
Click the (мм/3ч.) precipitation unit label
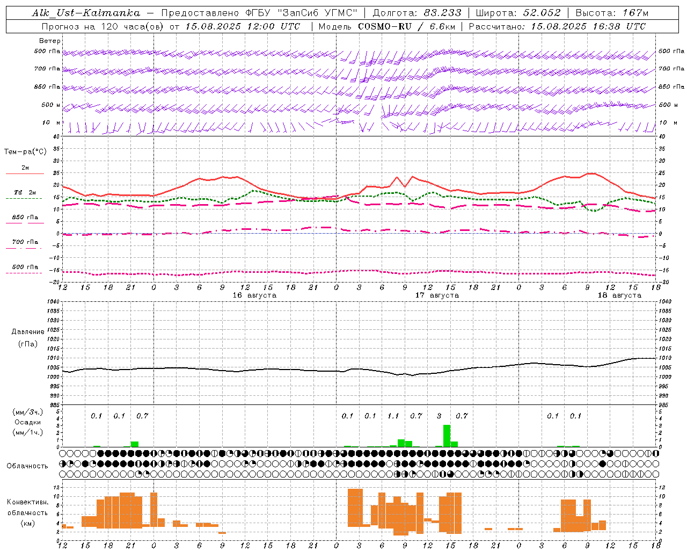(28, 412)
